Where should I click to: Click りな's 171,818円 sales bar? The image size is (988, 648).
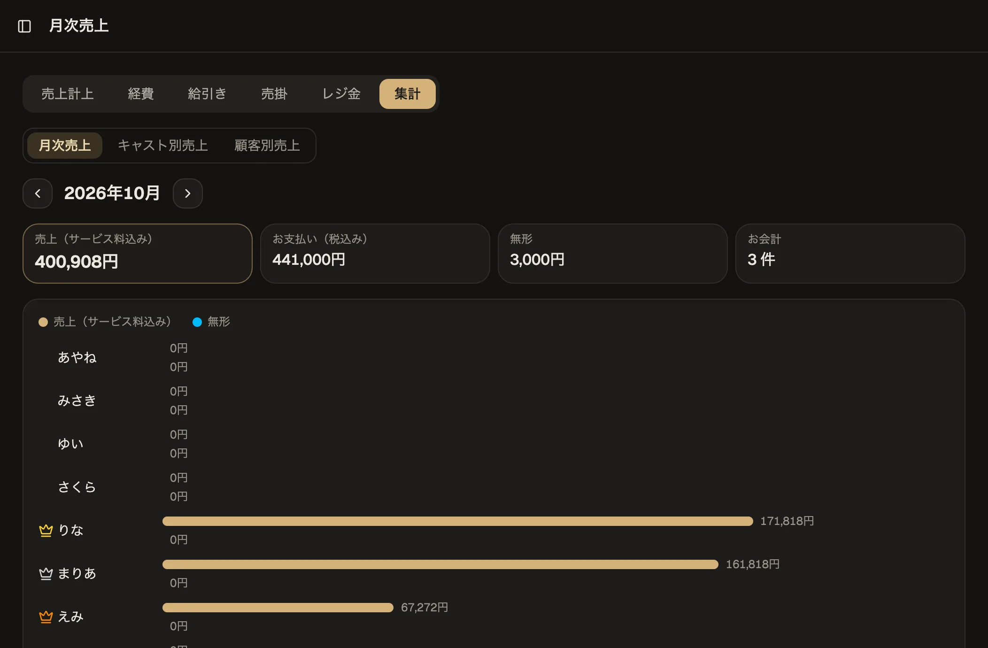coord(458,521)
